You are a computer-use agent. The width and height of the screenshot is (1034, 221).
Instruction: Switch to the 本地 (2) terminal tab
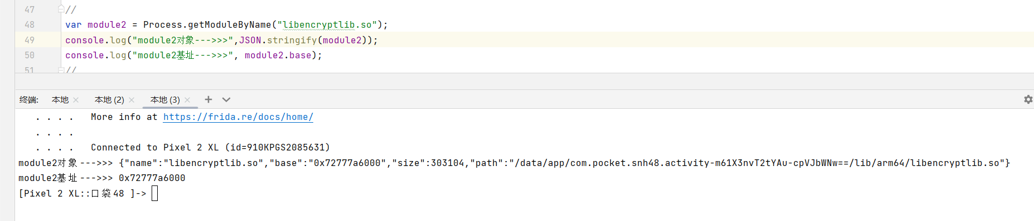click(x=109, y=100)
